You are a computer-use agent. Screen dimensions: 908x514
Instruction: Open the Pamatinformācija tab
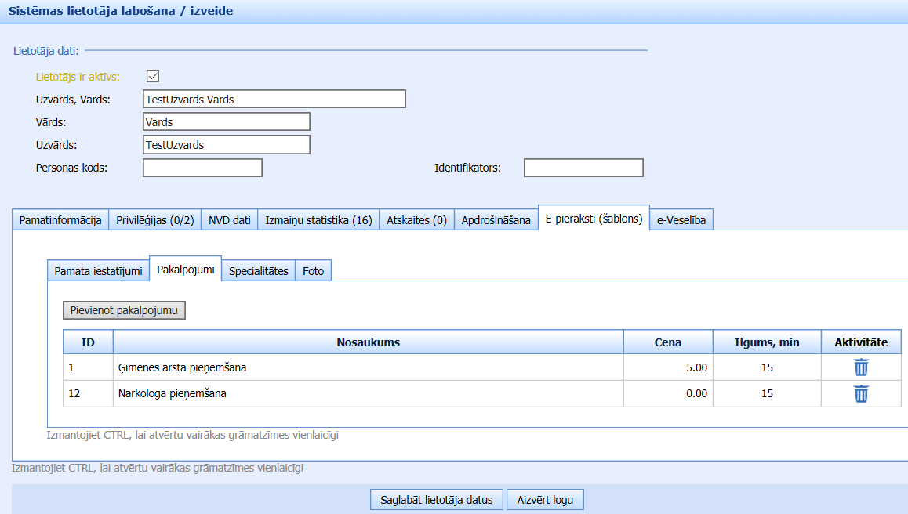(60, 220)
